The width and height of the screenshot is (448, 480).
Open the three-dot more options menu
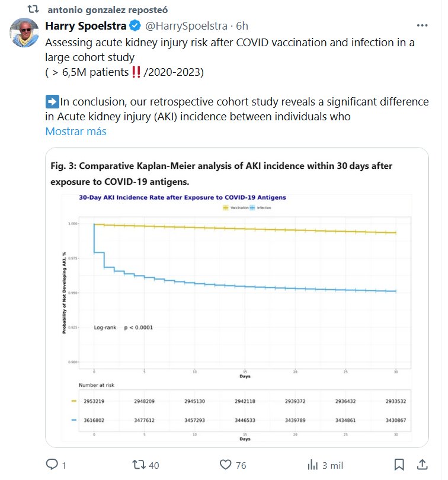pos(422,26)
